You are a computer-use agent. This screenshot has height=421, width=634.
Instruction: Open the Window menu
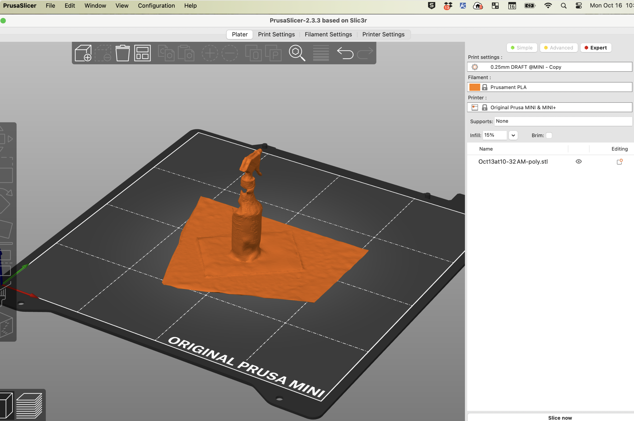[x=95, y=6]
